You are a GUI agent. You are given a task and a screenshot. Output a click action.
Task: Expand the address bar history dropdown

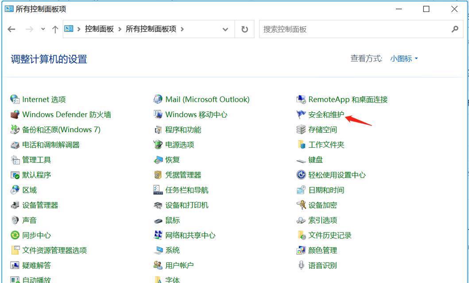pos(225,29)
